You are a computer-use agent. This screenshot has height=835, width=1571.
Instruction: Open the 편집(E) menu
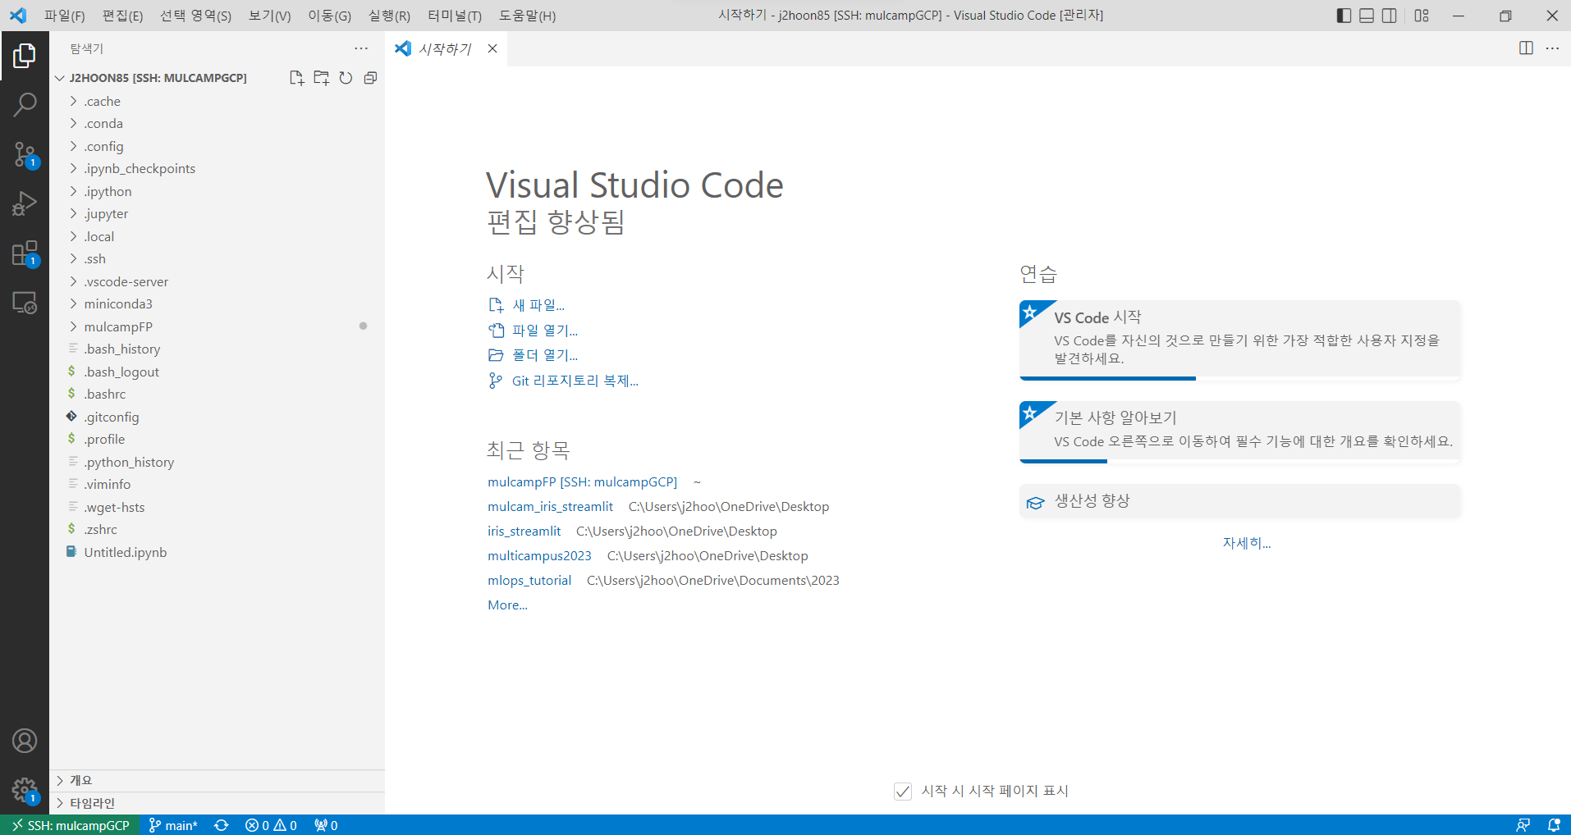pyautogui.click(x=122, y=16)
